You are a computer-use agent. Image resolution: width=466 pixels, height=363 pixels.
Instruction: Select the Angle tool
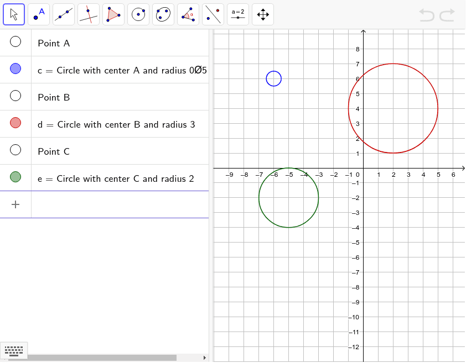(188, 14)
